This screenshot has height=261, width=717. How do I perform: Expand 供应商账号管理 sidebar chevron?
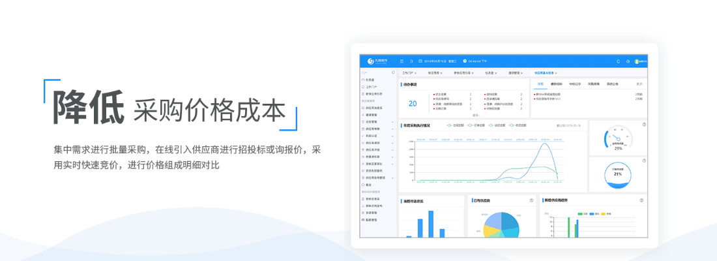pyautogui.click(x=392, y=177)
